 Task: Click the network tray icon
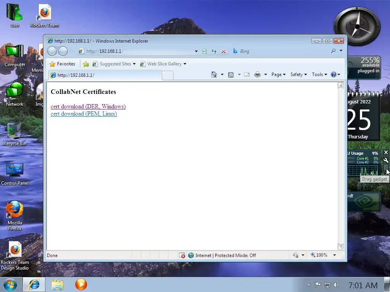point(327,285)
